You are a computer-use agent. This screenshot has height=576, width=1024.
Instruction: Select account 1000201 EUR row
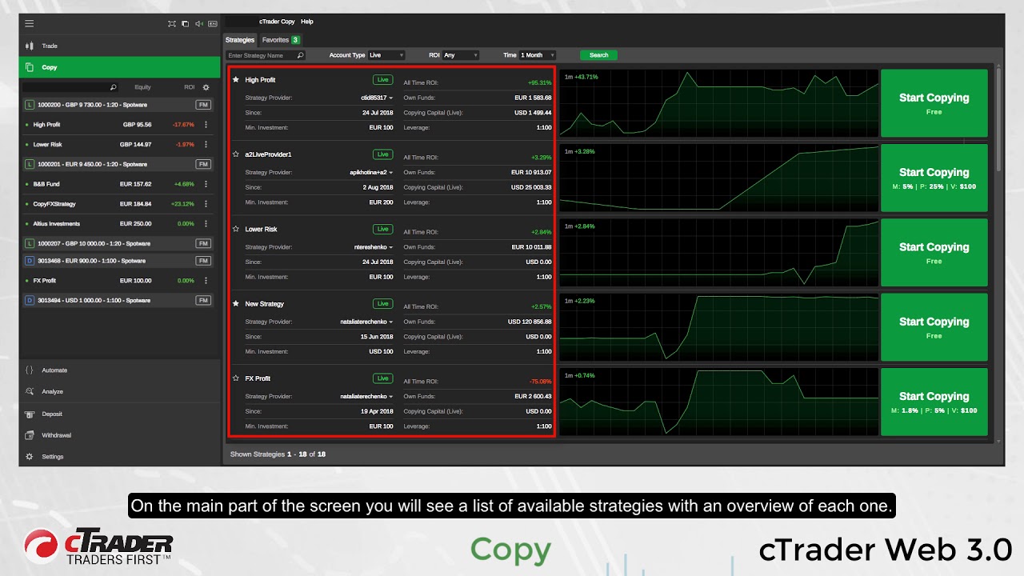tap(118, 164)
